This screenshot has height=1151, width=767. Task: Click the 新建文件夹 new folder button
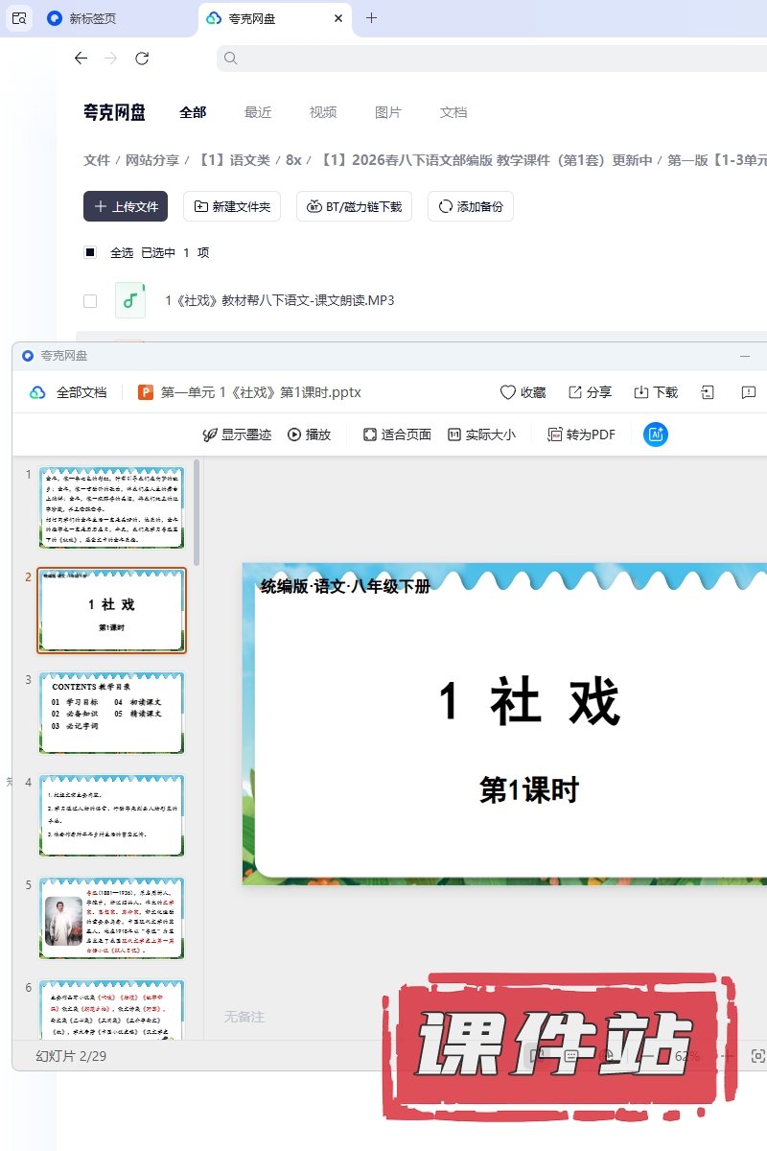(231, 206)
